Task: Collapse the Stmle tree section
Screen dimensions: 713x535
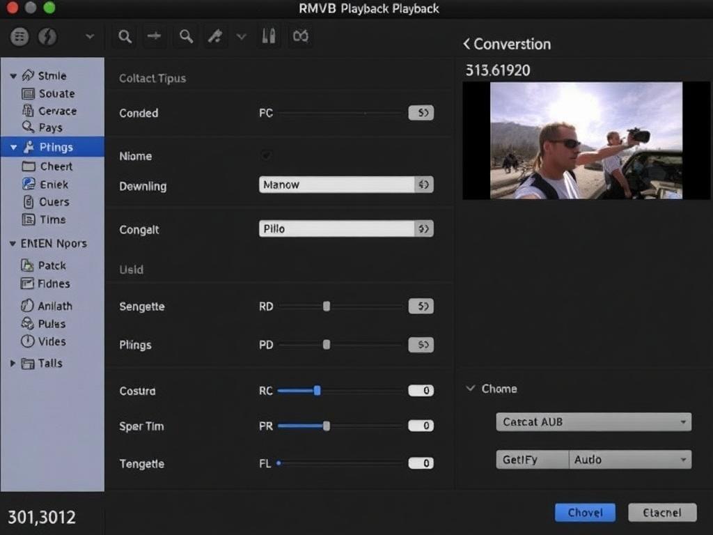Action: tap(13, 76)
